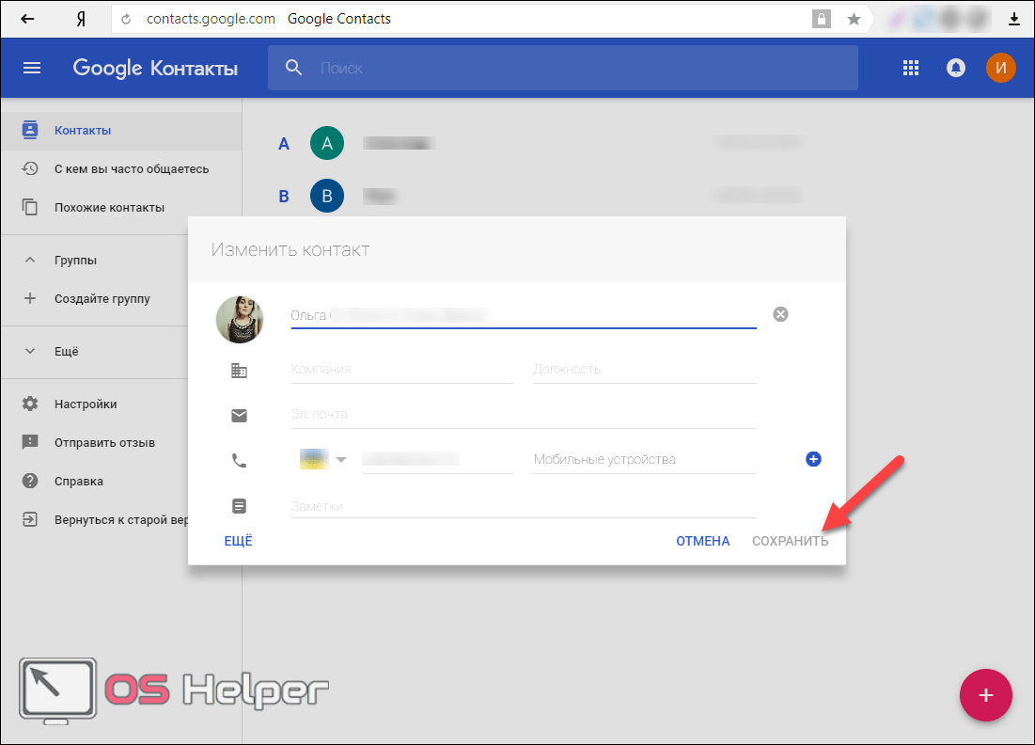Screen dimensions: 1035x745
Task: Click the СОХРАНИТЬ button
Action: (x=790, y=541)
